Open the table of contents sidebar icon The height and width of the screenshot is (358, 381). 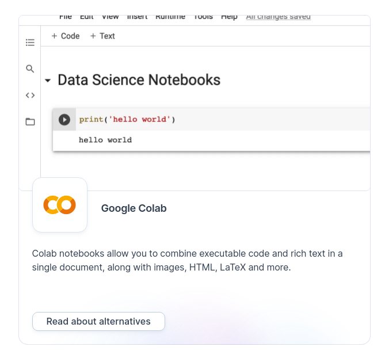click(30, 43)
